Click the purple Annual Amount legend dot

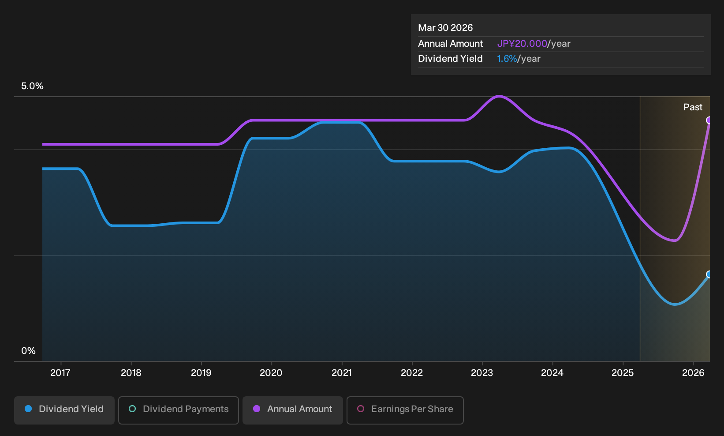pos(257,409)
